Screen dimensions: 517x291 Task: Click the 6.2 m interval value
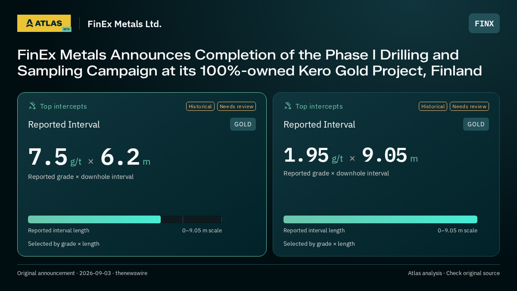pos(125,157)
